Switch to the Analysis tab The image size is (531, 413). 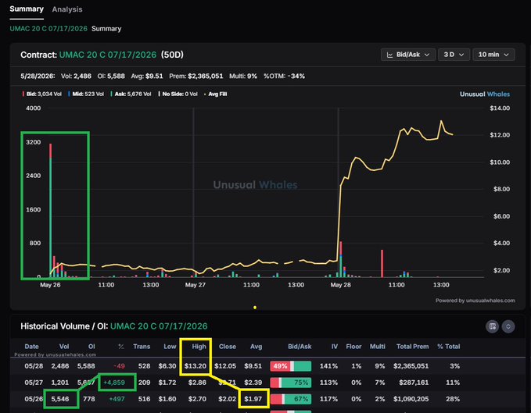67,9
